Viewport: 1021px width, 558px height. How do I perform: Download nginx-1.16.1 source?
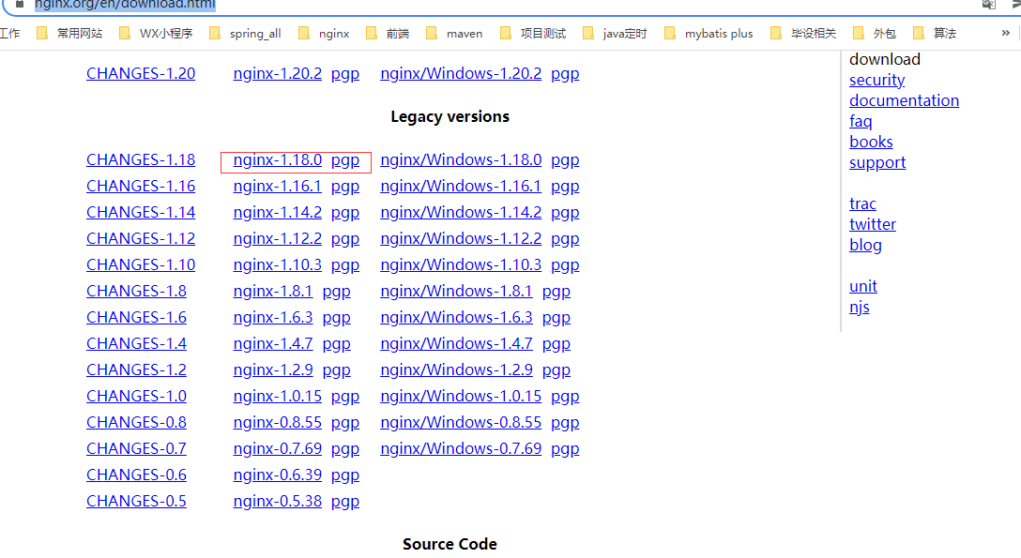tap(278, 186)
